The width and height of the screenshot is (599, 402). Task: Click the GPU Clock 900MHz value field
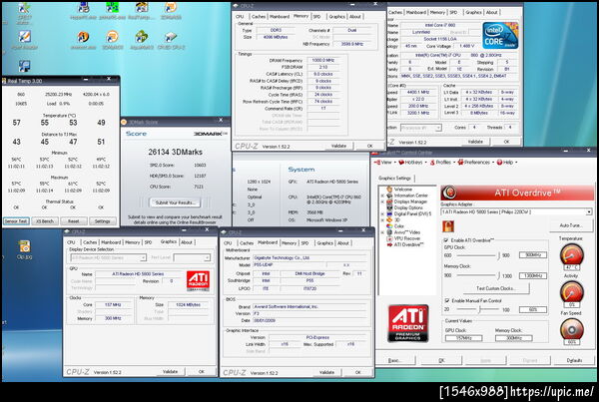click(533, 255)
